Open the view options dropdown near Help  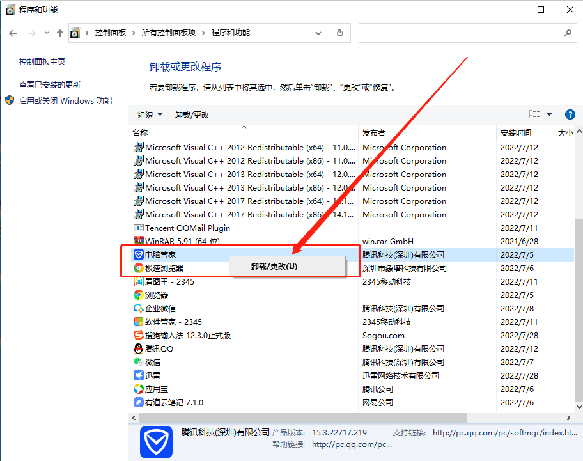tap(550, 114)
